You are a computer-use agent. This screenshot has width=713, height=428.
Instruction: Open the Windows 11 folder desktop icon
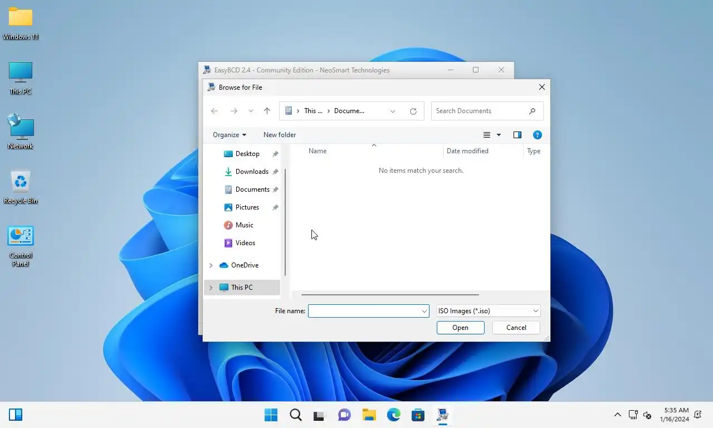click(21, 23)
